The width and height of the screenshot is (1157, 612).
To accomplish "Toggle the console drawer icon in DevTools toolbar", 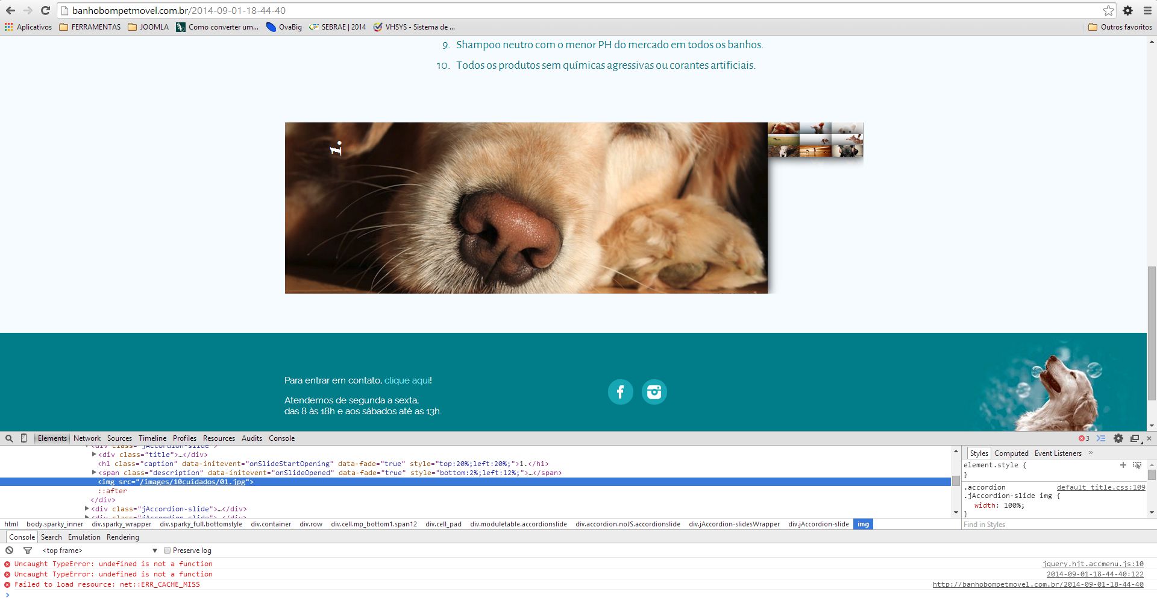I will 1101,438.
